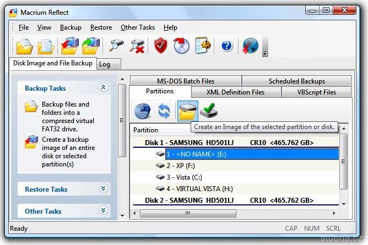
Task: Open the File menu
Action: (24, 27)
